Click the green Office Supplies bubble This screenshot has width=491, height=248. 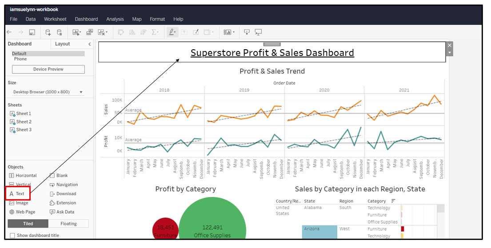[212, 219]
